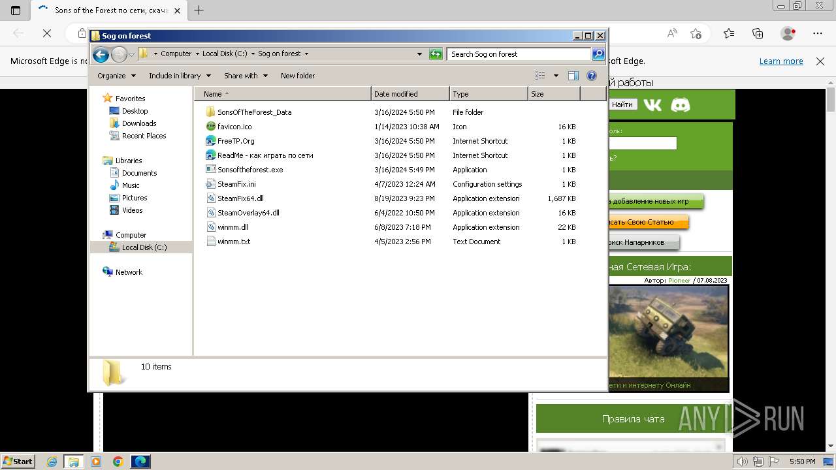Open media player taskbar icon

pos(96,462)
